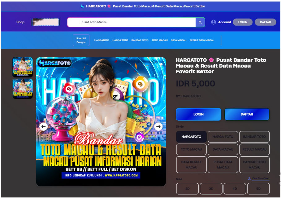Open the Shop link in header
The height and width of the screenshot is (199, 281).
pos(20,22)
